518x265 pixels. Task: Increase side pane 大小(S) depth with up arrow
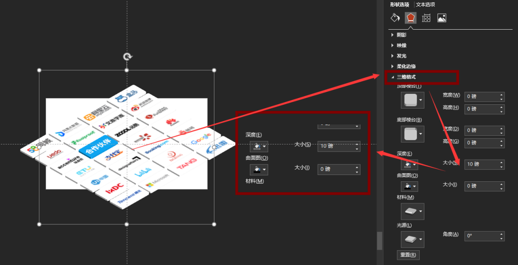(502, 162)
